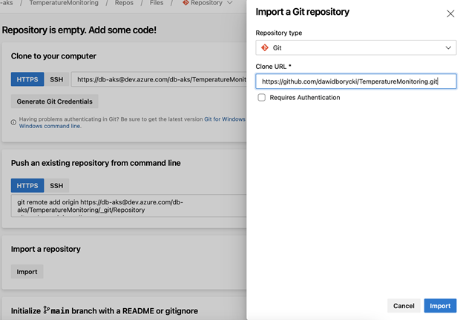The width and height of the screenshot is (463, 320).
Task: Click the git remote add origin command box
Action: pos(129,206)
